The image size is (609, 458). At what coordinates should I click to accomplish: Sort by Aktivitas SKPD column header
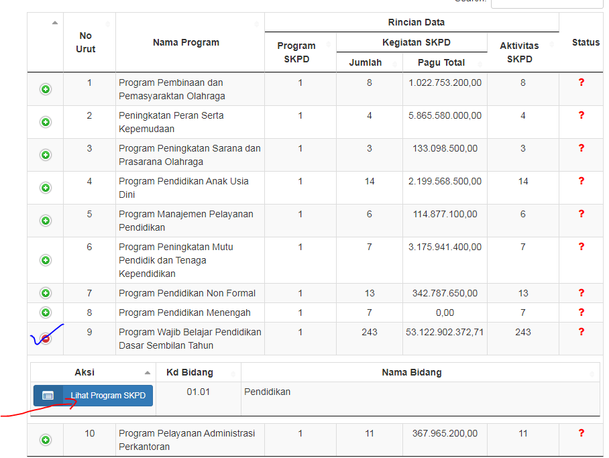click(x=522, y=52)
